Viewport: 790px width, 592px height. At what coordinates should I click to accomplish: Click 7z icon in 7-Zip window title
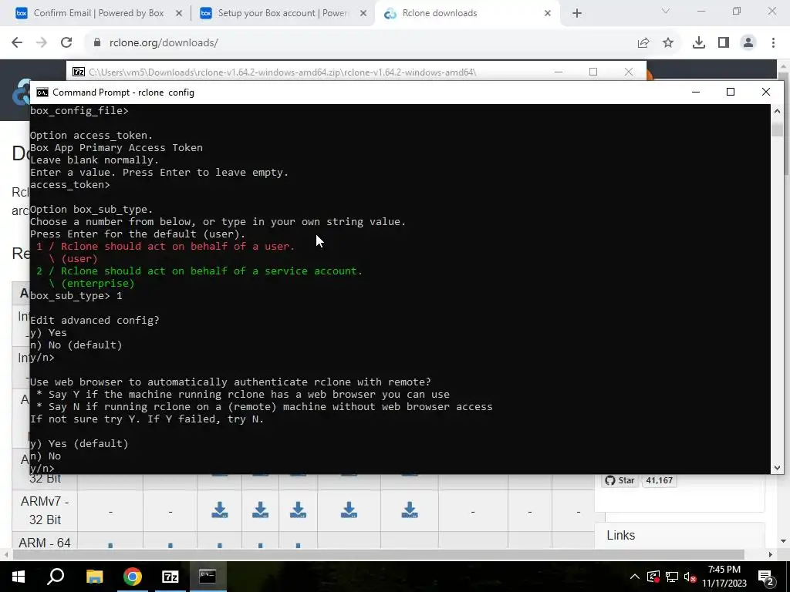(79, 72)
